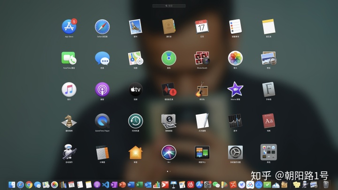Open the Calculator app

pos(102,152)
